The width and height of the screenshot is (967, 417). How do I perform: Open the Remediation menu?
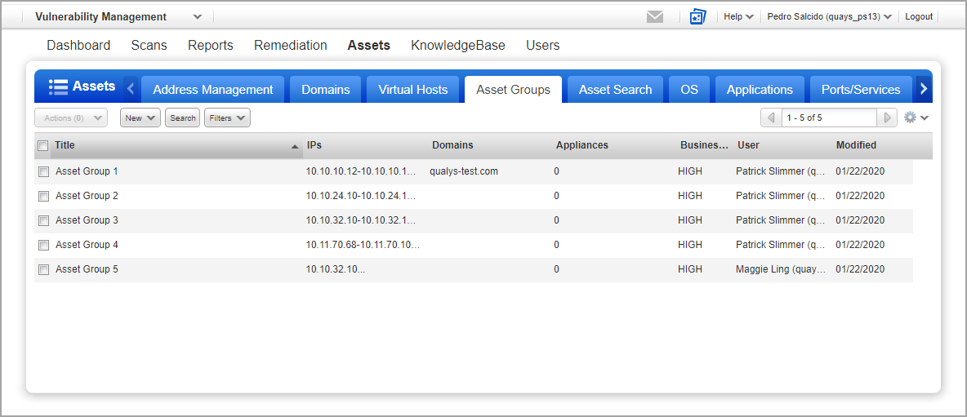pos(291,46)
